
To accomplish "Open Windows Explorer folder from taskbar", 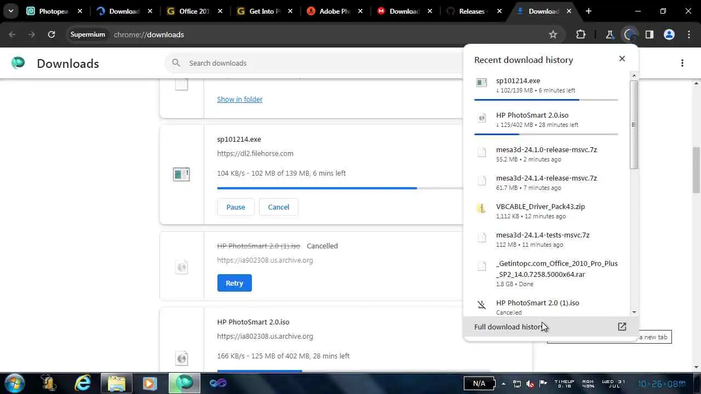I will tap(116, 383).
